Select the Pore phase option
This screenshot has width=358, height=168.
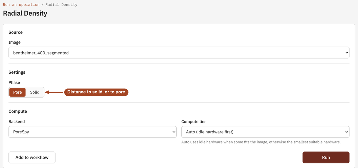(x=18, y=92)
